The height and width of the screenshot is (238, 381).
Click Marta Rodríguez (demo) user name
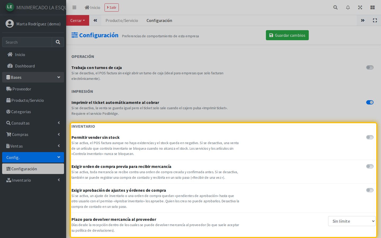pyautogui.click(x=38, y=24)
